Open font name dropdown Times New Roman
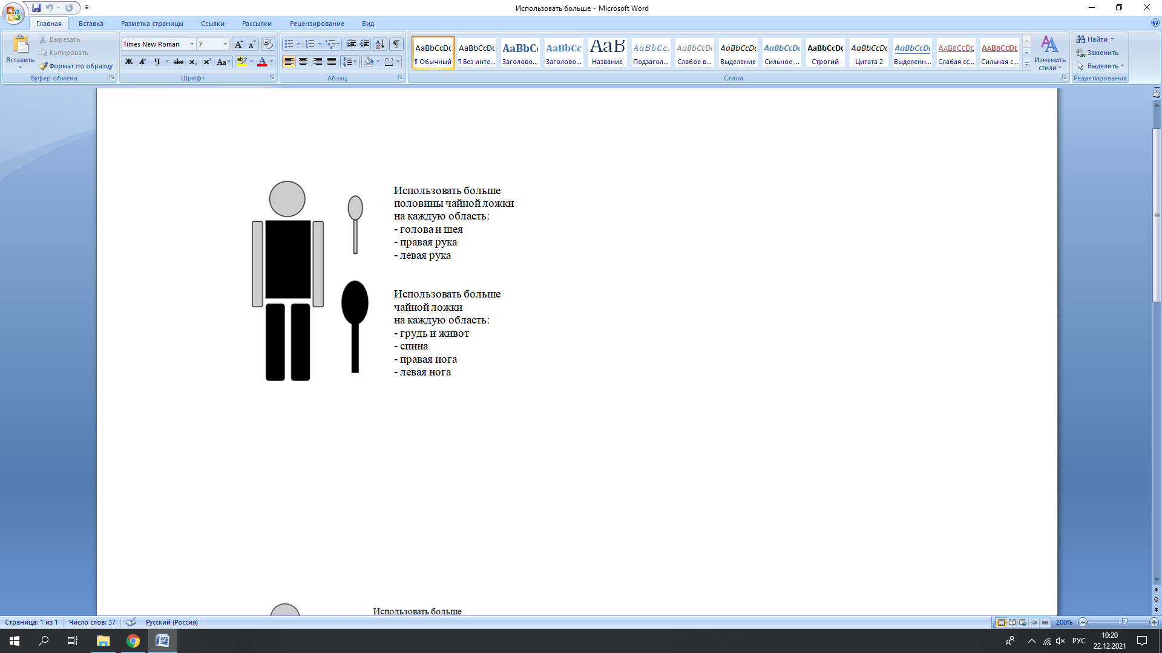The height and width of the screenshot is (653, 1162). [192, 44]
